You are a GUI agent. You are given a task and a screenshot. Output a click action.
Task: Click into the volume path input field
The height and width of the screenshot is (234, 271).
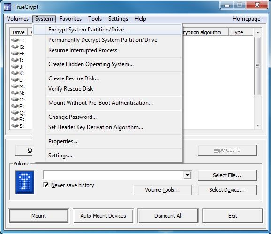tap(113, 175)
